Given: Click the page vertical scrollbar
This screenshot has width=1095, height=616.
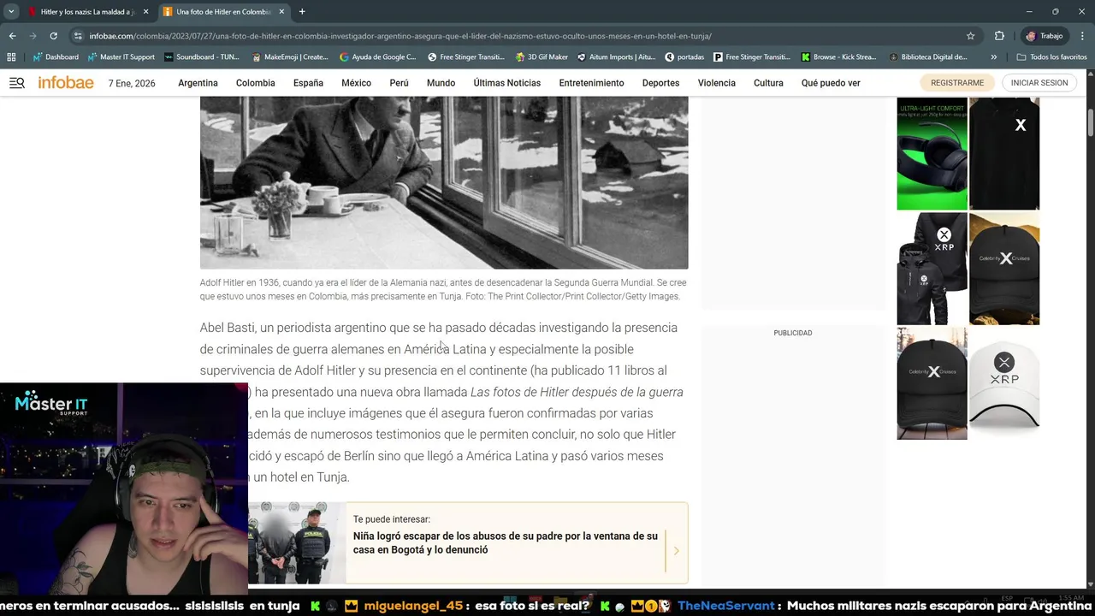Looking at the screenshot, I should coord(1090,122).
